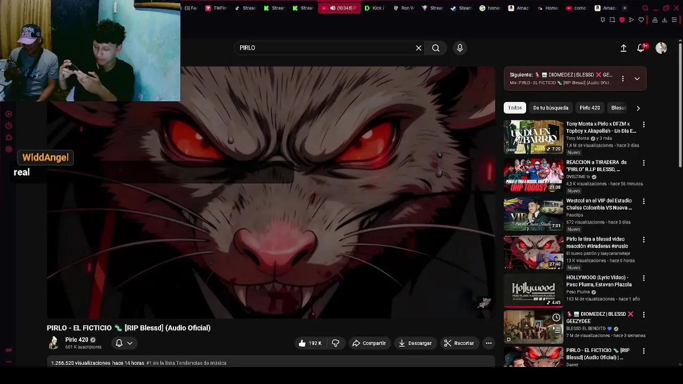Dislike the video
683x384 pixels.
[x=336, y=343]
